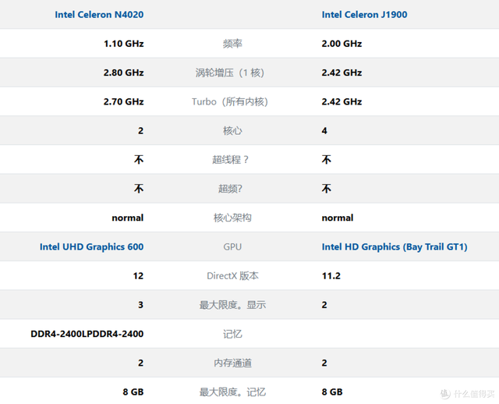Click the GPU row label

(232, 247)
